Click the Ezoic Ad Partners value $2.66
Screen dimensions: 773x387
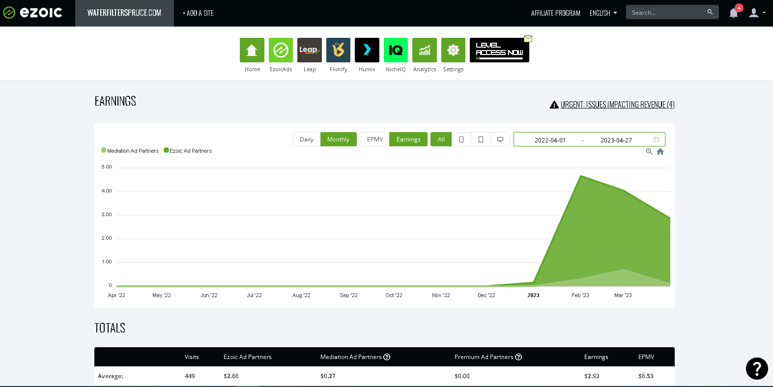231,376
